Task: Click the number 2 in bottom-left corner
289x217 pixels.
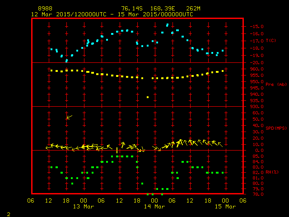Action: 8,213
